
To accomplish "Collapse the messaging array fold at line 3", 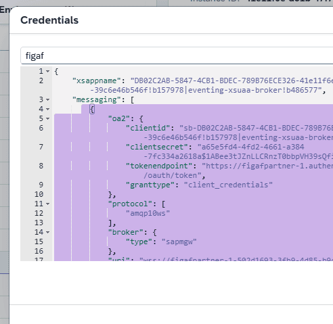I will click(47, 99).
